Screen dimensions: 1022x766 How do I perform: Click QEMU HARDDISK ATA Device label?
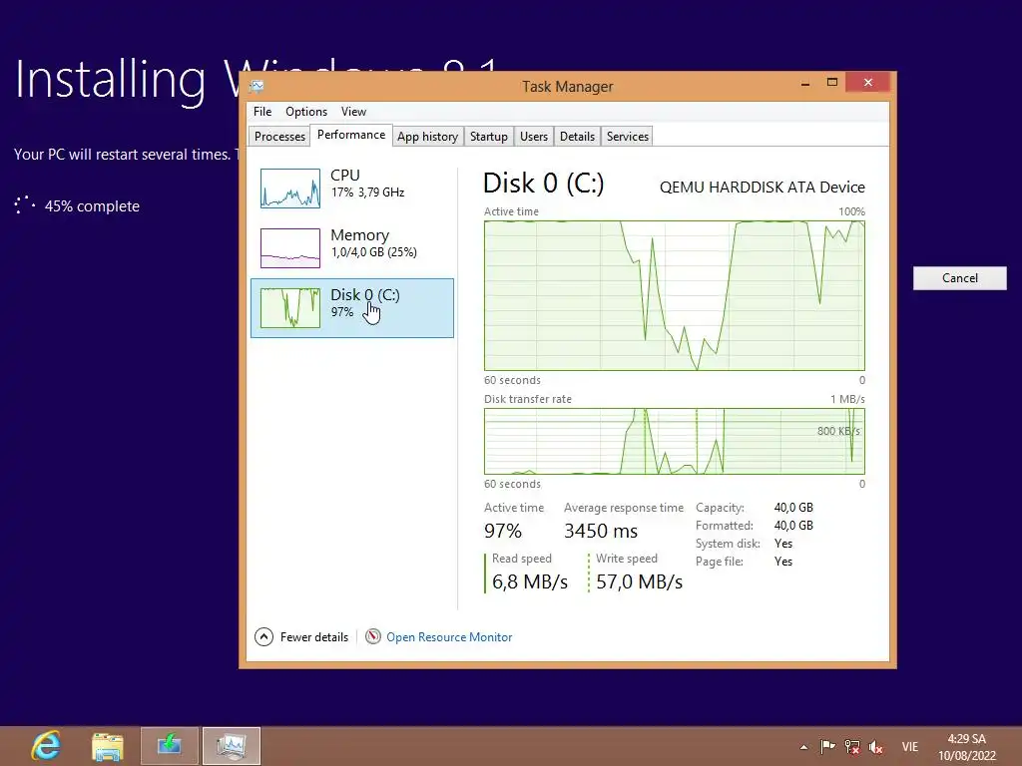click(762, 187)
